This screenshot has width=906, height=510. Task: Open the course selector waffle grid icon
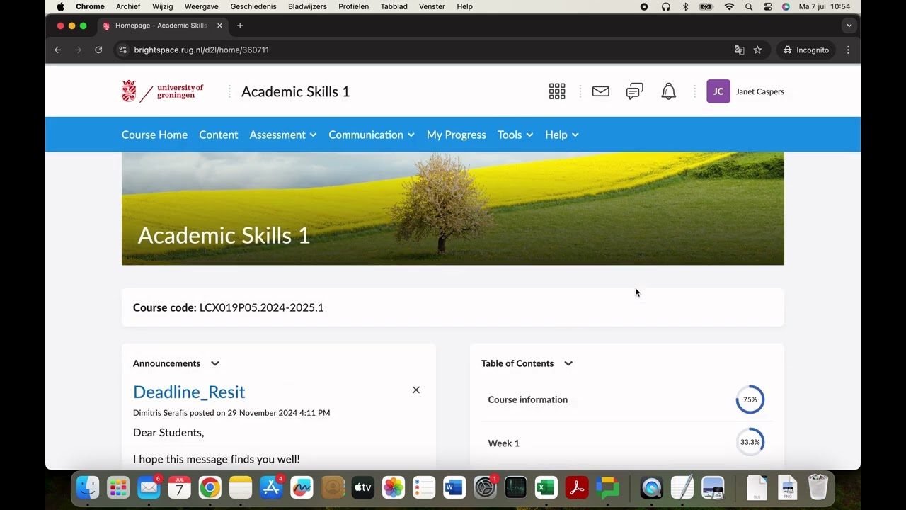pos(557,91)
